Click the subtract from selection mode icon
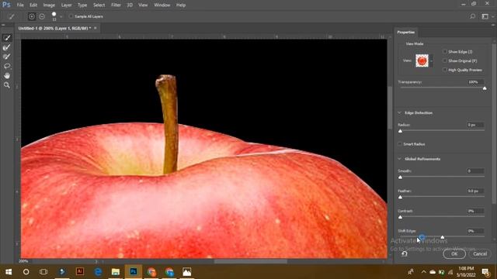 coord(42,16)
